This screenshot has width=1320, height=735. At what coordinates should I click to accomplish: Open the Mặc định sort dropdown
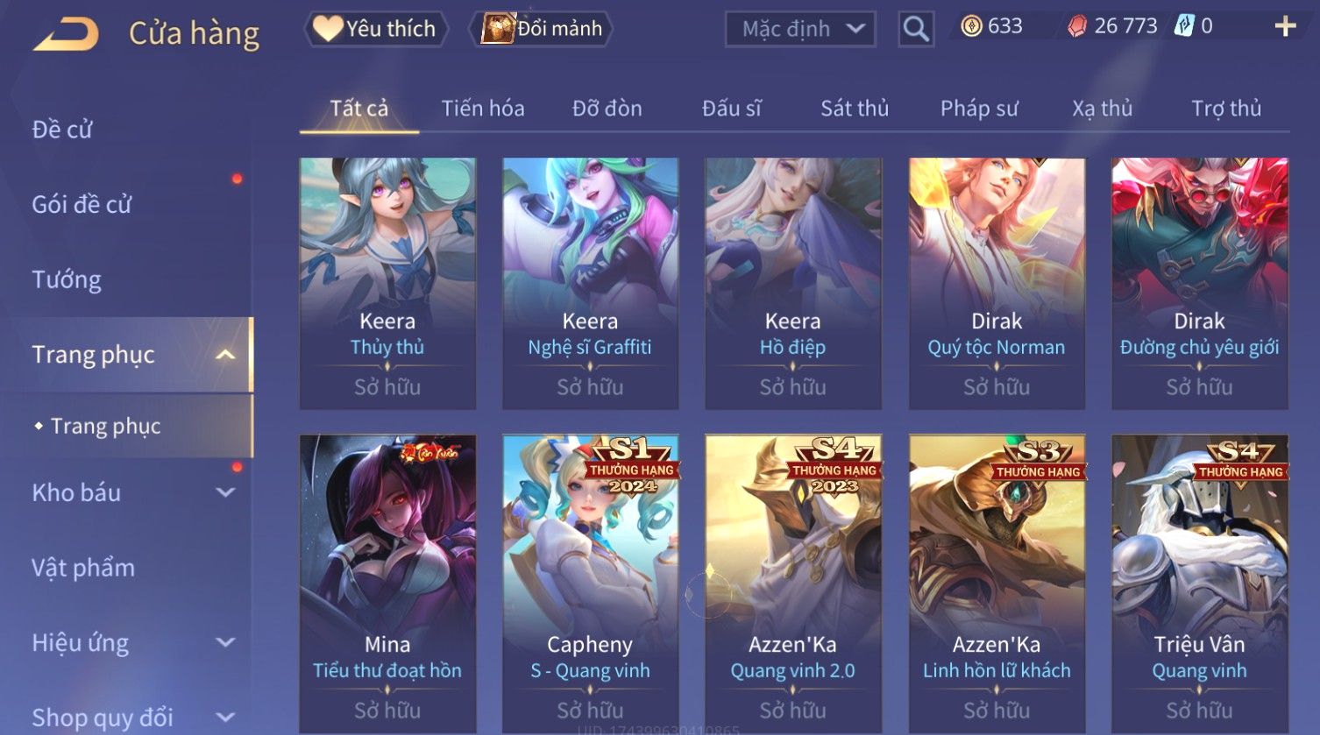click(x=800, y=29)
